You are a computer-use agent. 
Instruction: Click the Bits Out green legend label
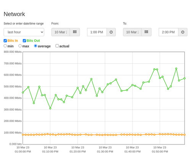tap(33, 41)
